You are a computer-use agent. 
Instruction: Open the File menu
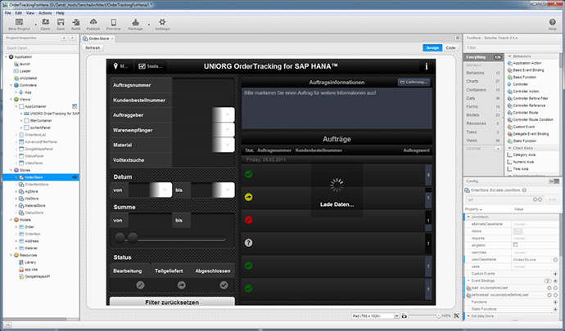tap(7, 13)
